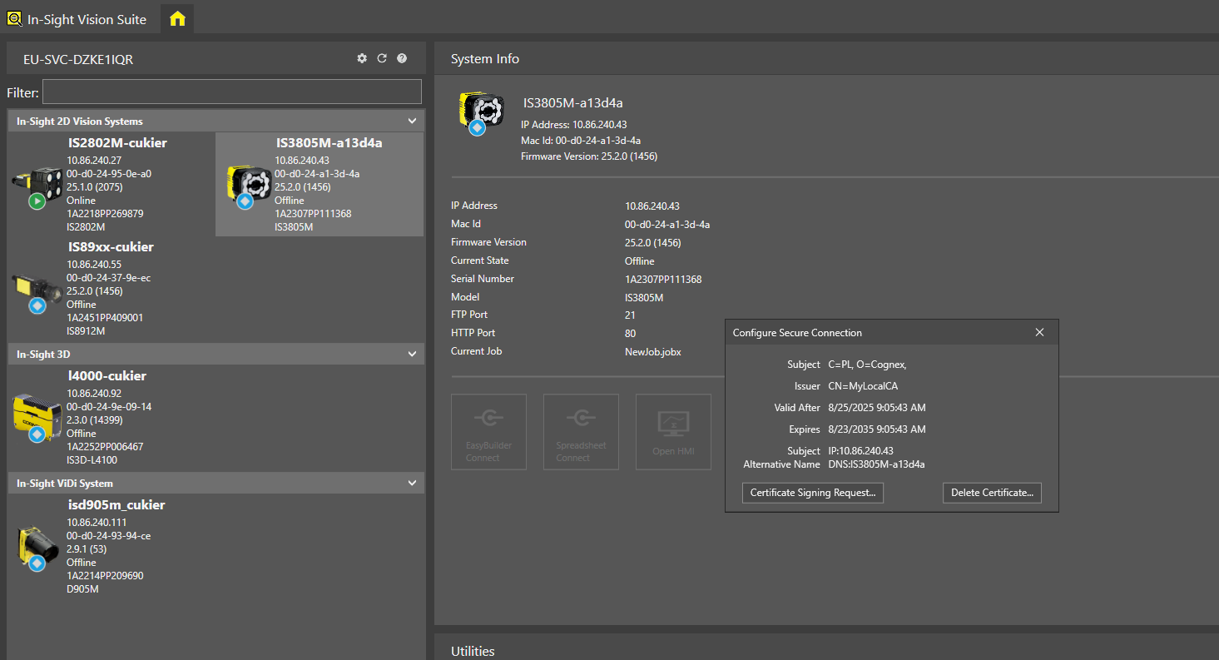The width and height of the screenshot is (1219, 660).
Task: Click the D905M model text
Action: (x=82, y=589)
